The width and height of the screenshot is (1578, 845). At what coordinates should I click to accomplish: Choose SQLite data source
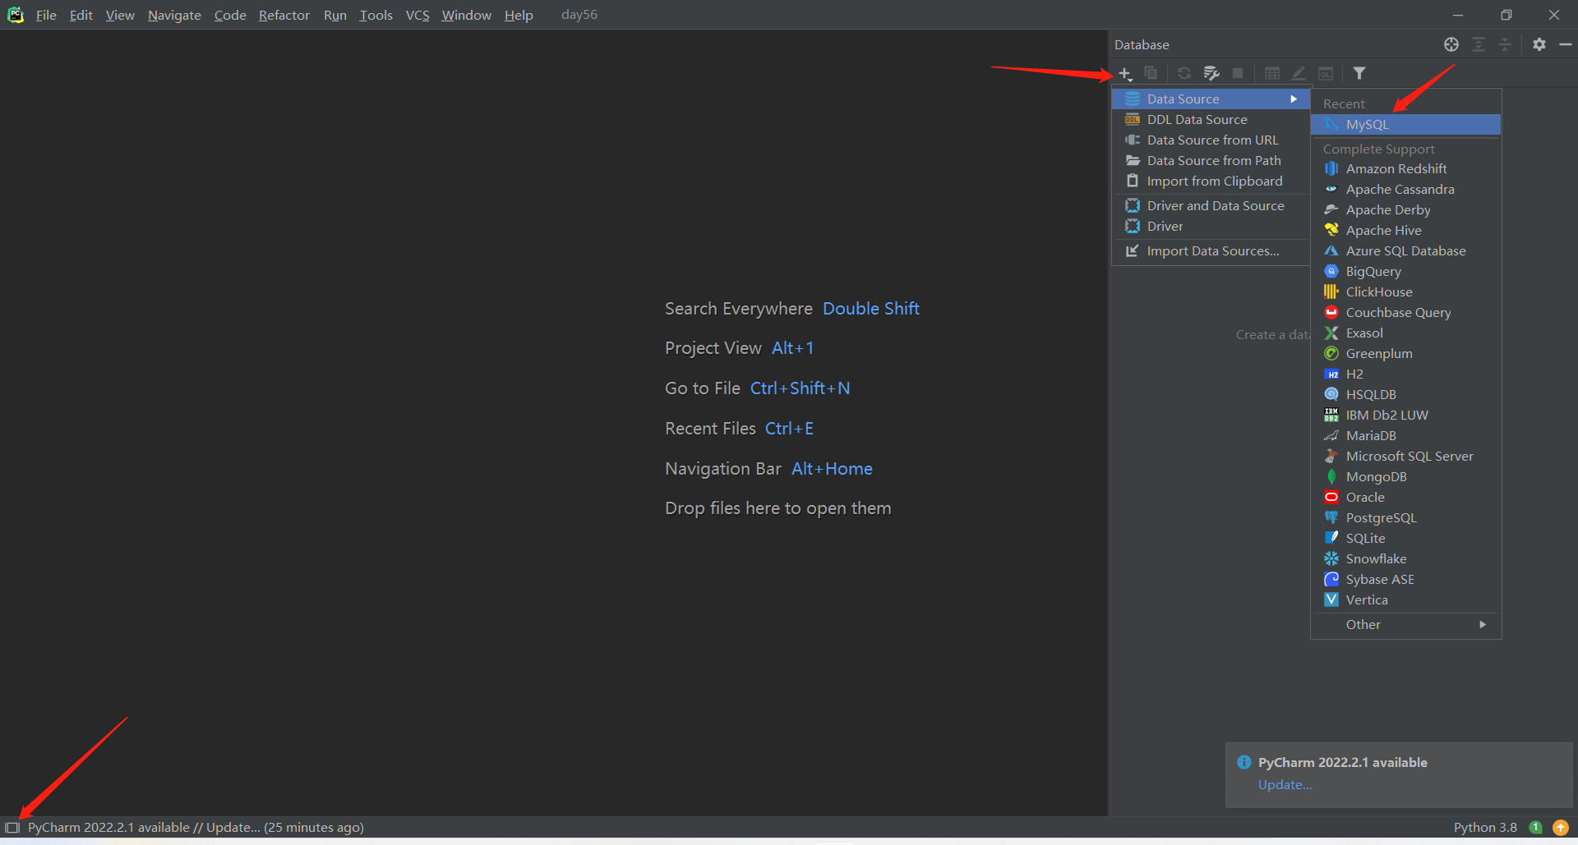click(x=1405, y=538)
